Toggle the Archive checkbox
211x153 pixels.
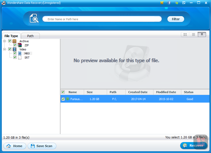[x=10, y=41]
